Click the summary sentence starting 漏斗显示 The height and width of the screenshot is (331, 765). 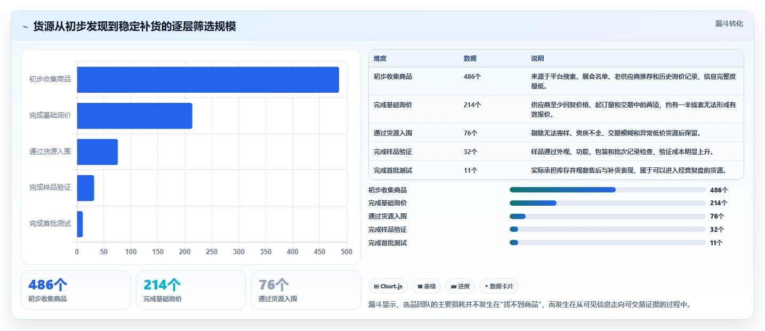(x=530, y=305)
